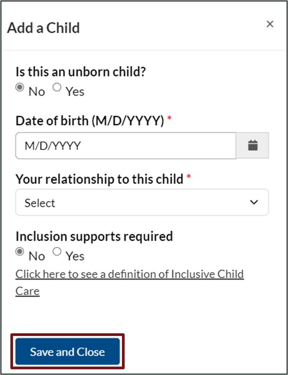Click the Your relationship to this child label
288x375 pixels.
99,179
